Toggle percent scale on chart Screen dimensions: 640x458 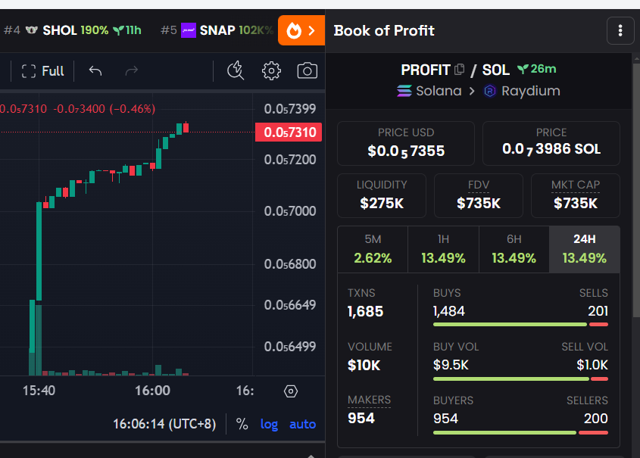pos(242,424)
